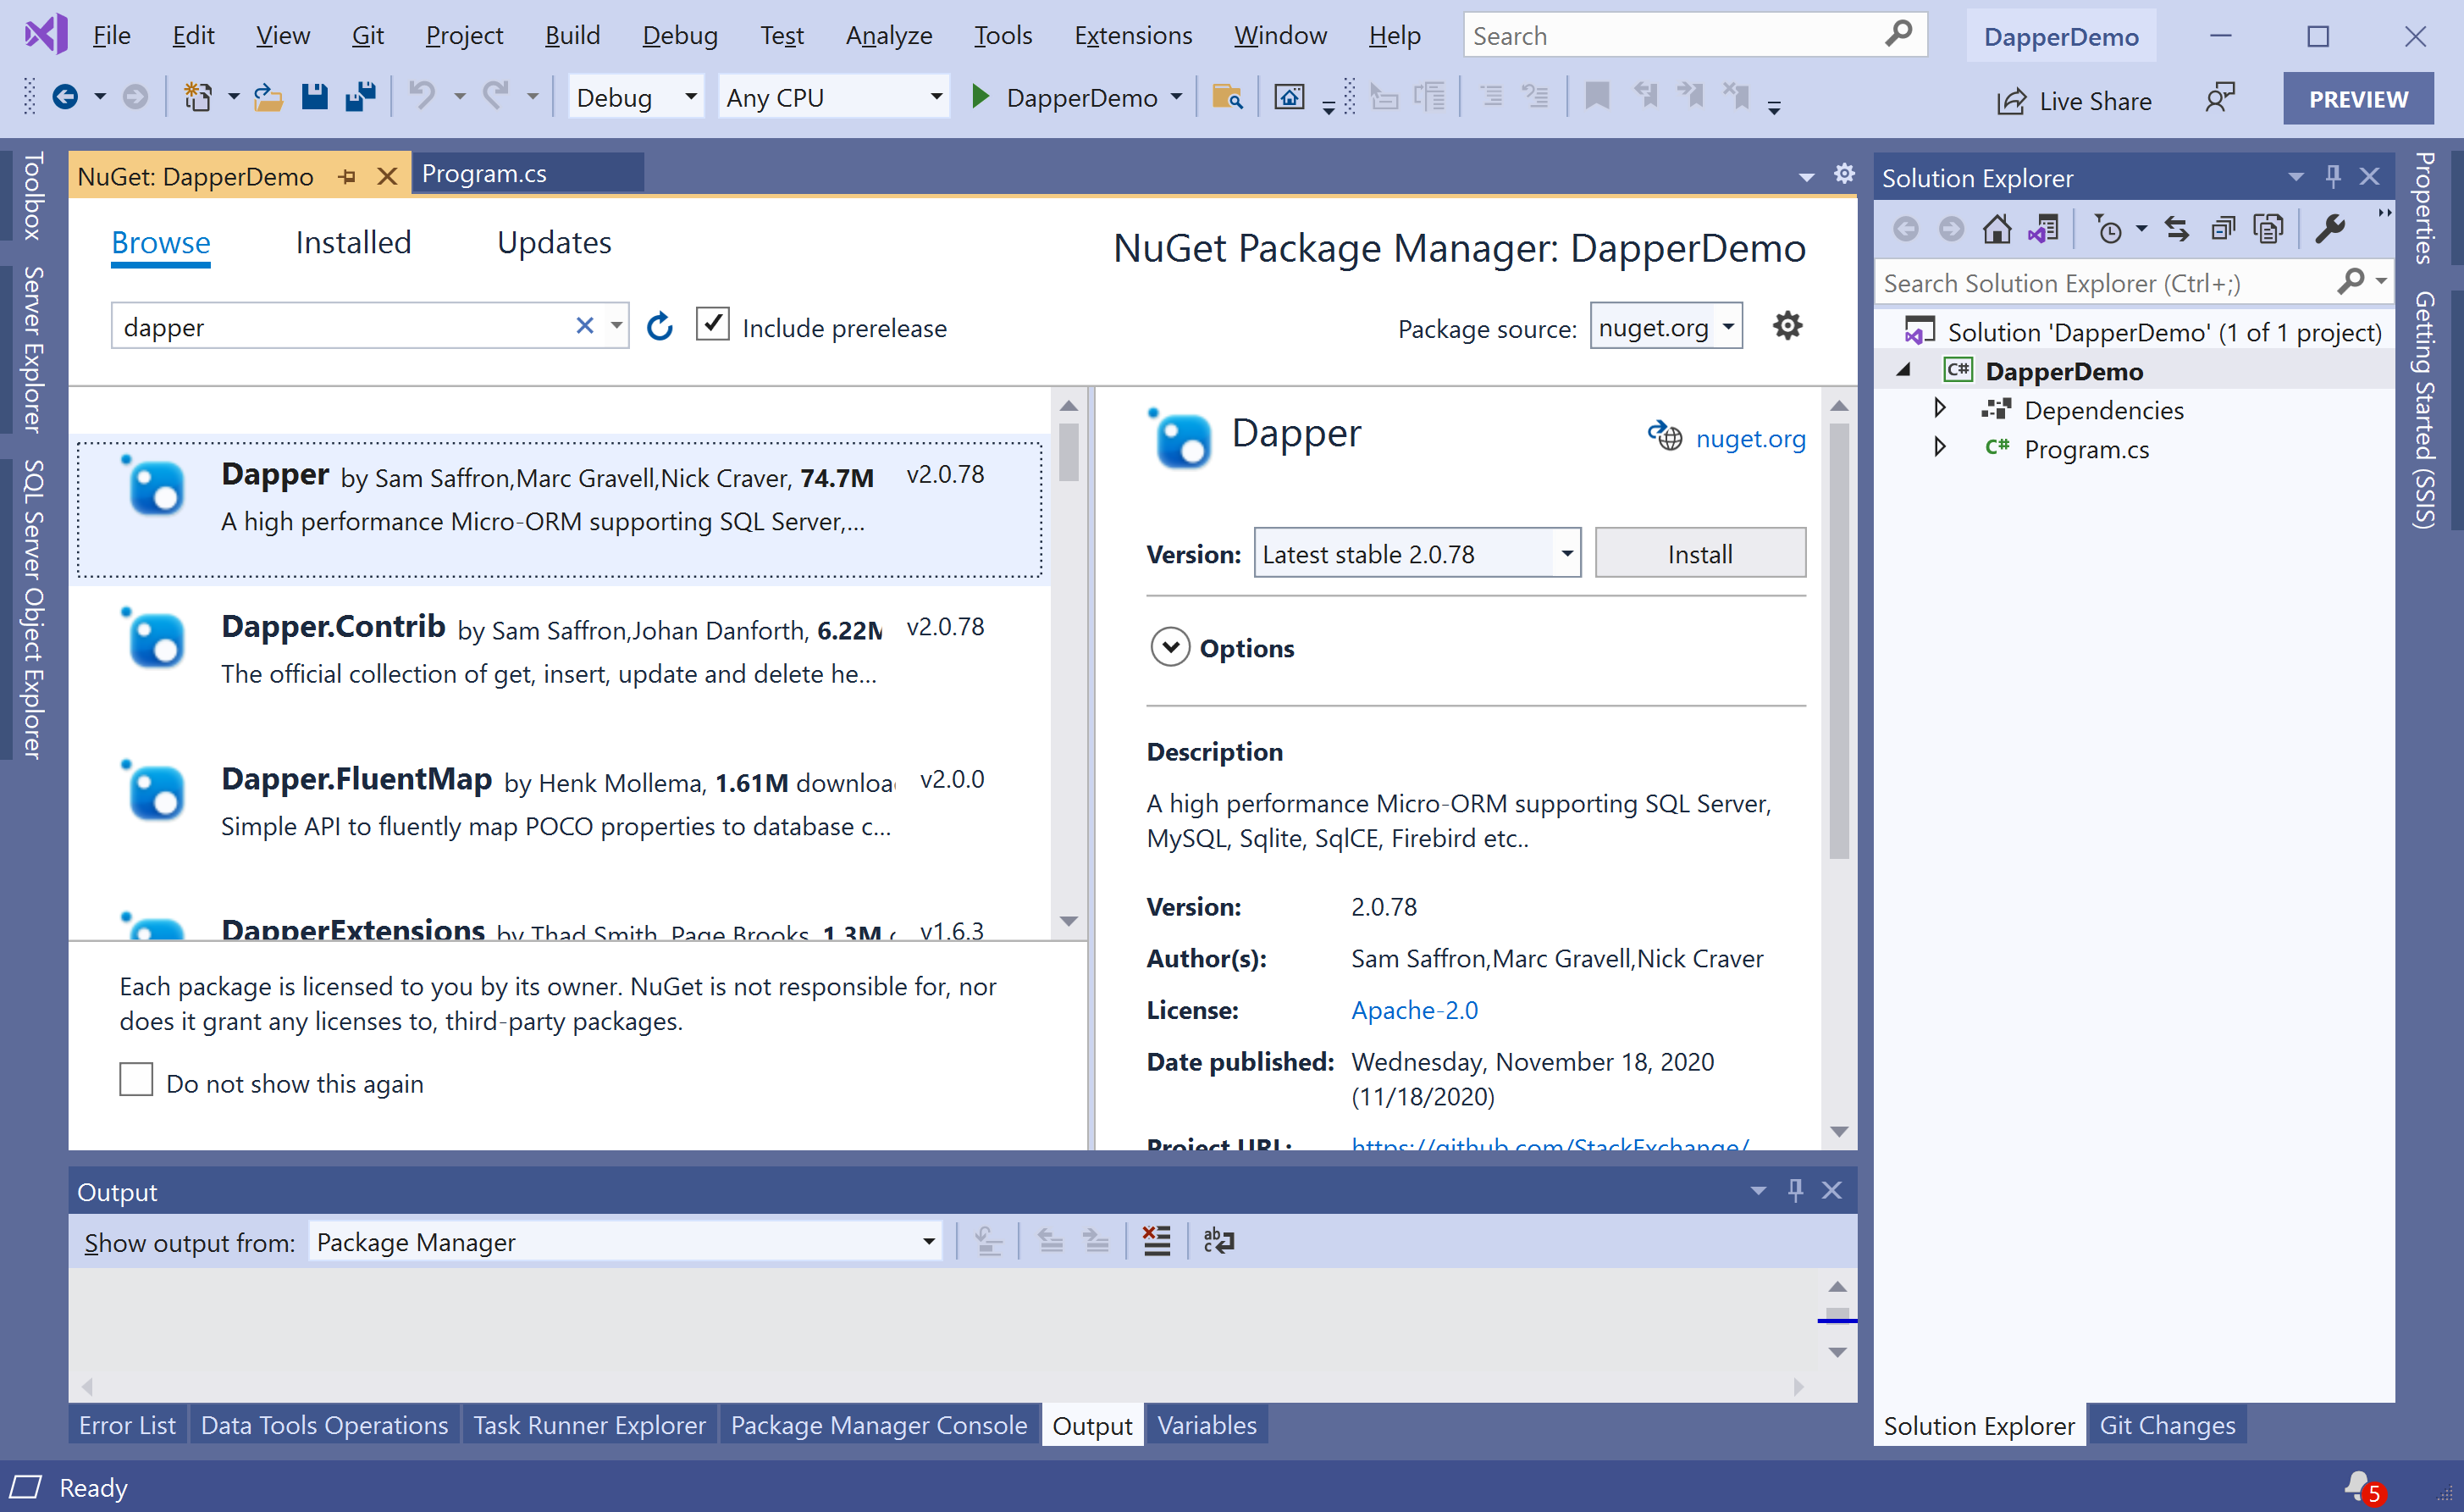Open the Error List tab

click(x=127, y=1425)
